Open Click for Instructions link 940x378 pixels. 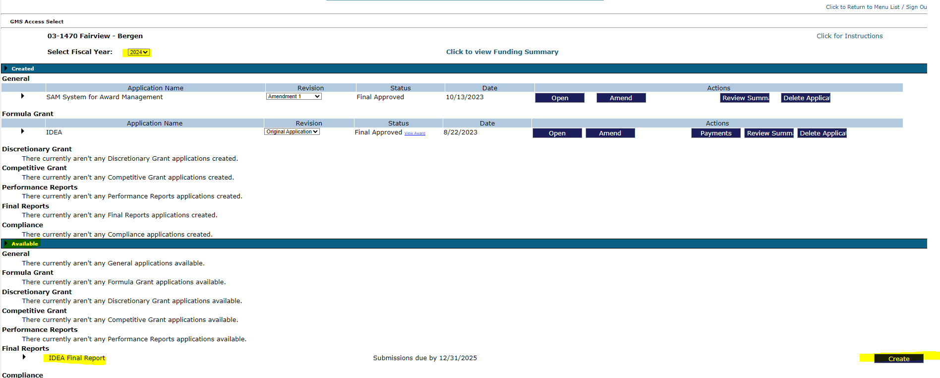(850, 36)
